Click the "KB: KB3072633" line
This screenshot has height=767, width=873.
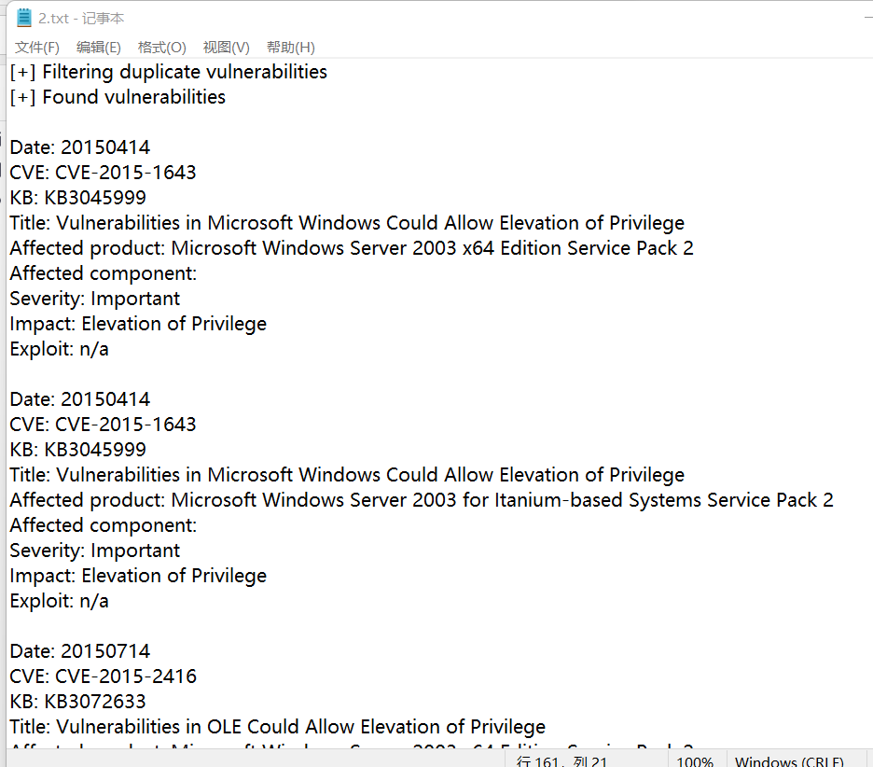point(78,702)
